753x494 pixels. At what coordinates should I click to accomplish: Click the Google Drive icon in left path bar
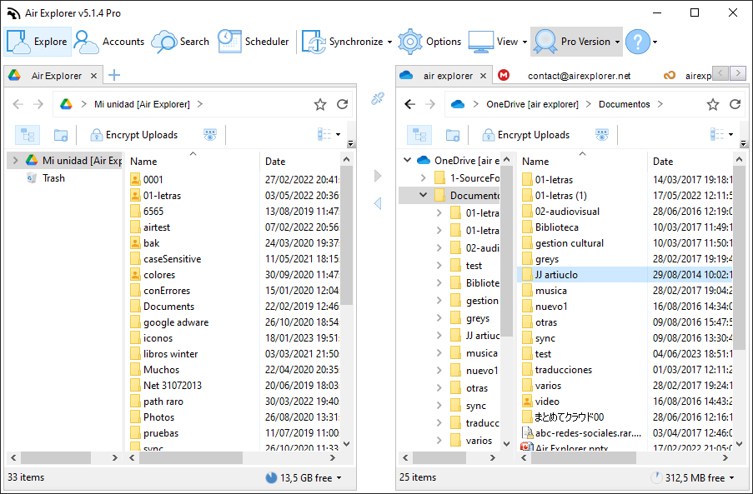click(x=66, y=104)
